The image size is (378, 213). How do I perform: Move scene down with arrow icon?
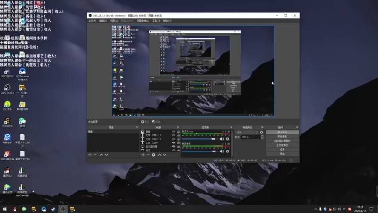coord(107,155)
